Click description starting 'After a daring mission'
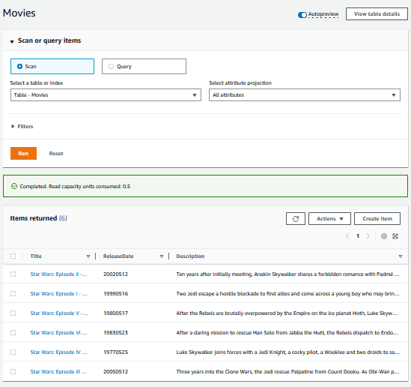Image resolution: width=411 pixels, height=387 pixels. click(x=287, y=333)
